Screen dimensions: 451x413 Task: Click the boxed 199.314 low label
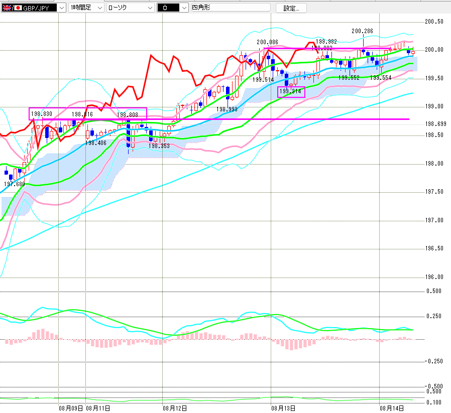coord(290,91)
